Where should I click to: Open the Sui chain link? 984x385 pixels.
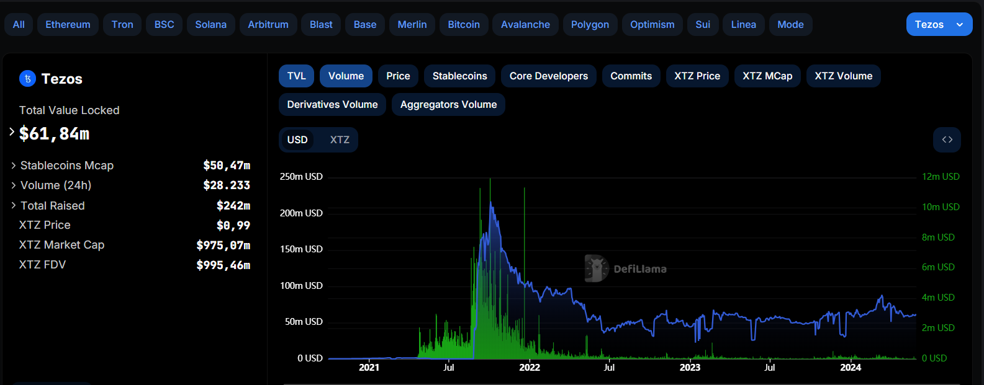point(703,24)
